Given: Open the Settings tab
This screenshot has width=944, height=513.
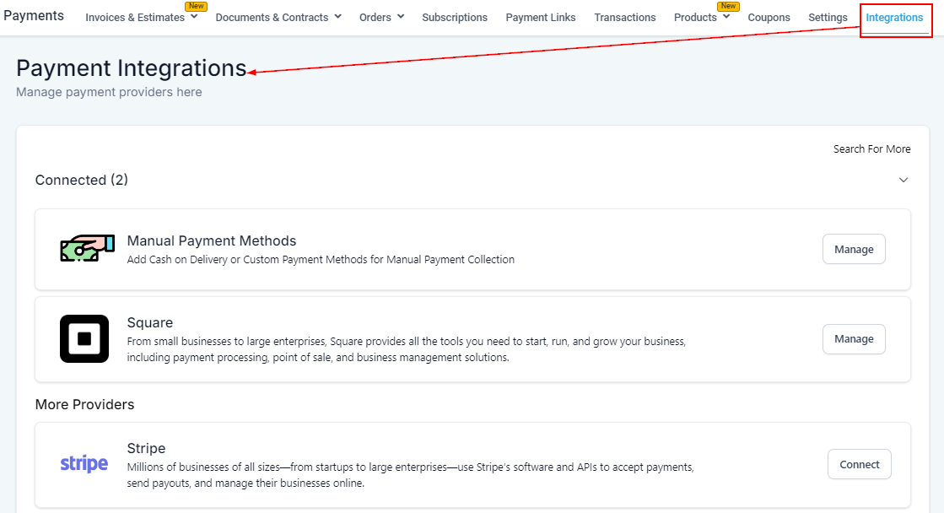Looking at the screenshot, I should coord(828,18).
